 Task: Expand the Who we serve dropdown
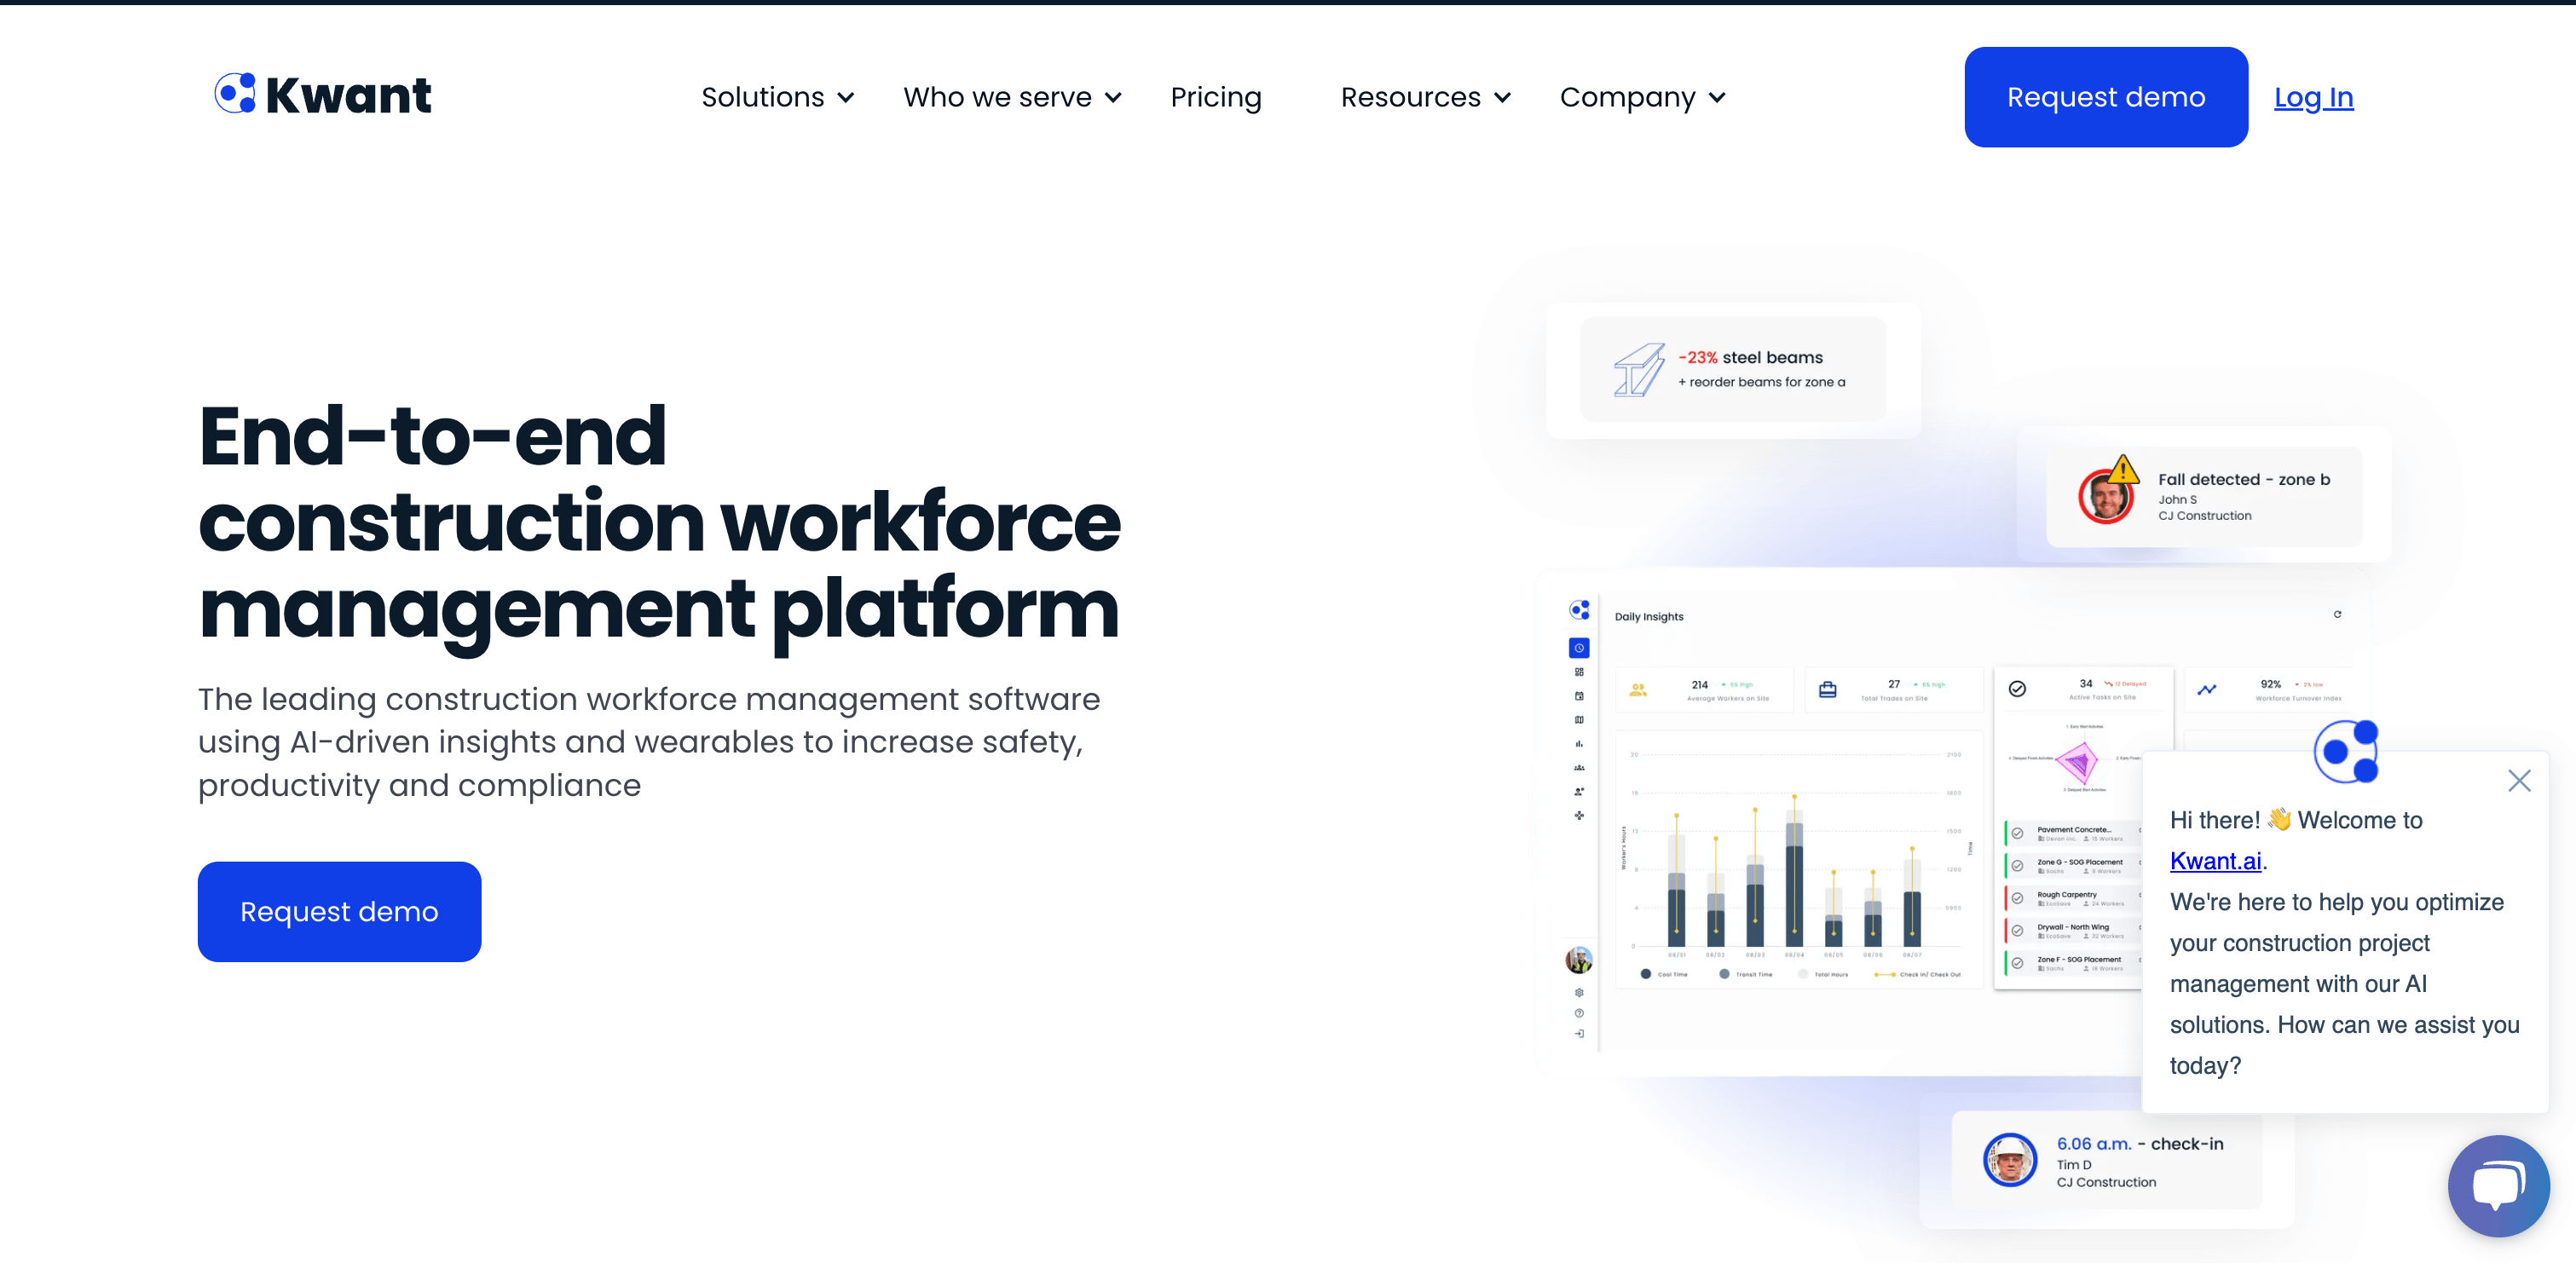click(1012, 97)
